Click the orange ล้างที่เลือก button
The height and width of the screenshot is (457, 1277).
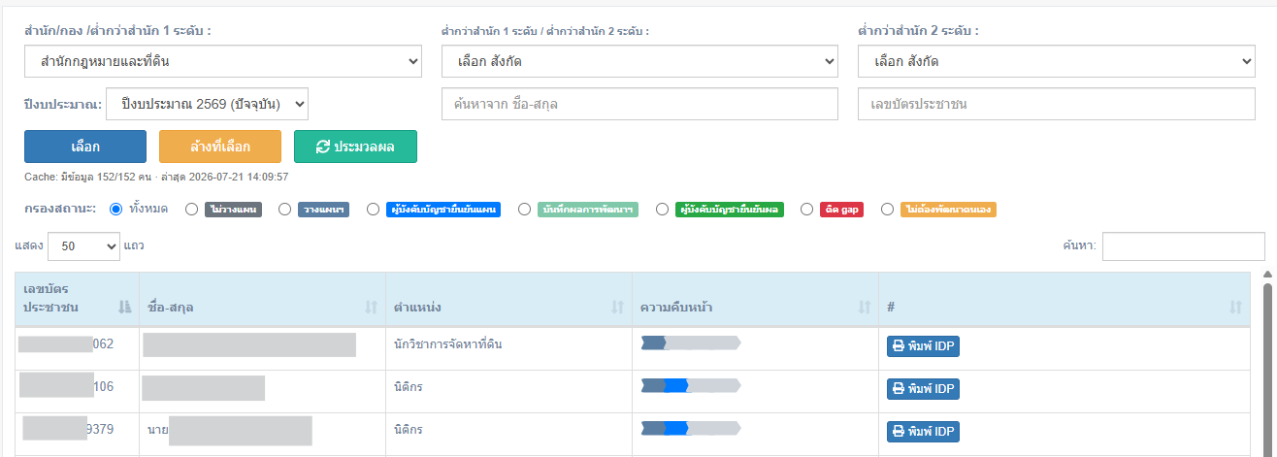coord(220,147)
